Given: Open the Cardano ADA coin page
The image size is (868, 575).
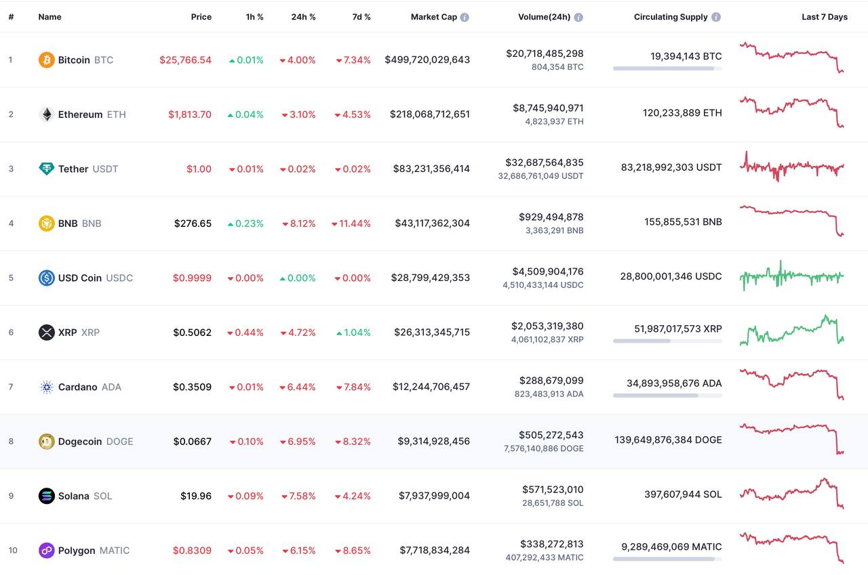Looking at the screenshot, I should (77, 387).
